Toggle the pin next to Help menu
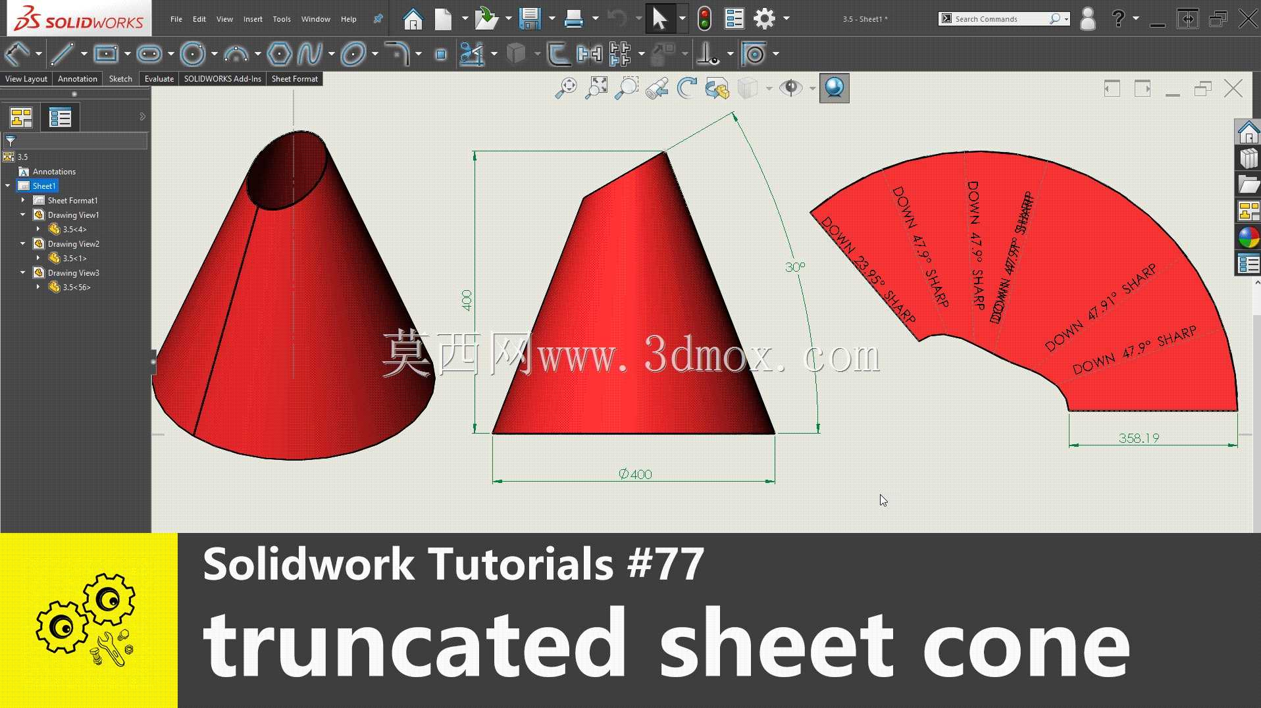Screen dimensions: 1261x708 click(378, 19)
